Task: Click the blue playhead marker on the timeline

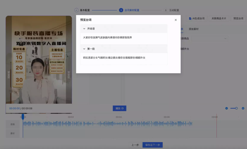Action: tap(23, 117)
